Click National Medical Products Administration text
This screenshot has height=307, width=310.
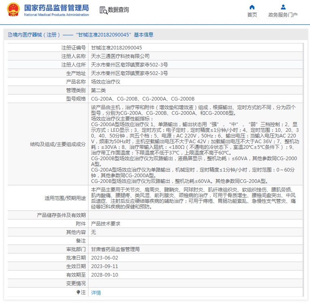coord(56,15)
